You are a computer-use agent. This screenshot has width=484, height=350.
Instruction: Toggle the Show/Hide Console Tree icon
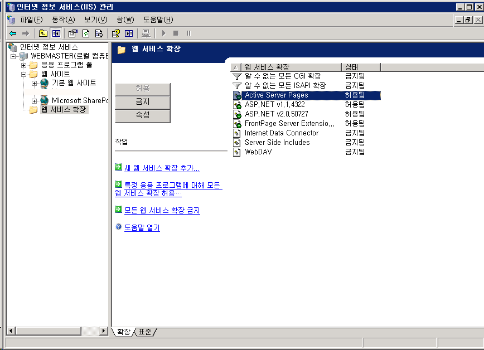click(56, 33)
